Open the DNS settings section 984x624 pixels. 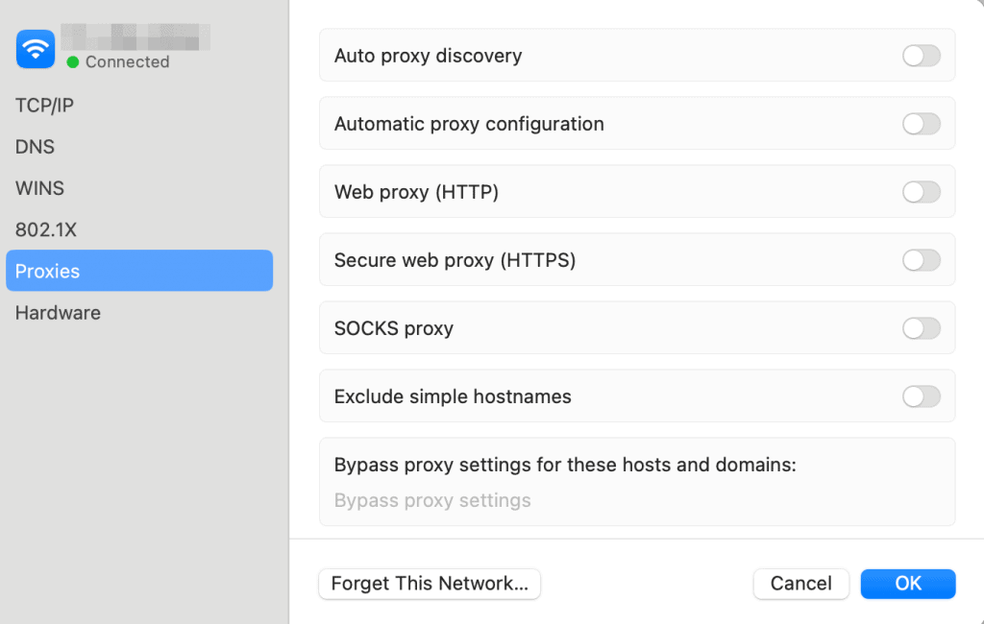[35, 147]
